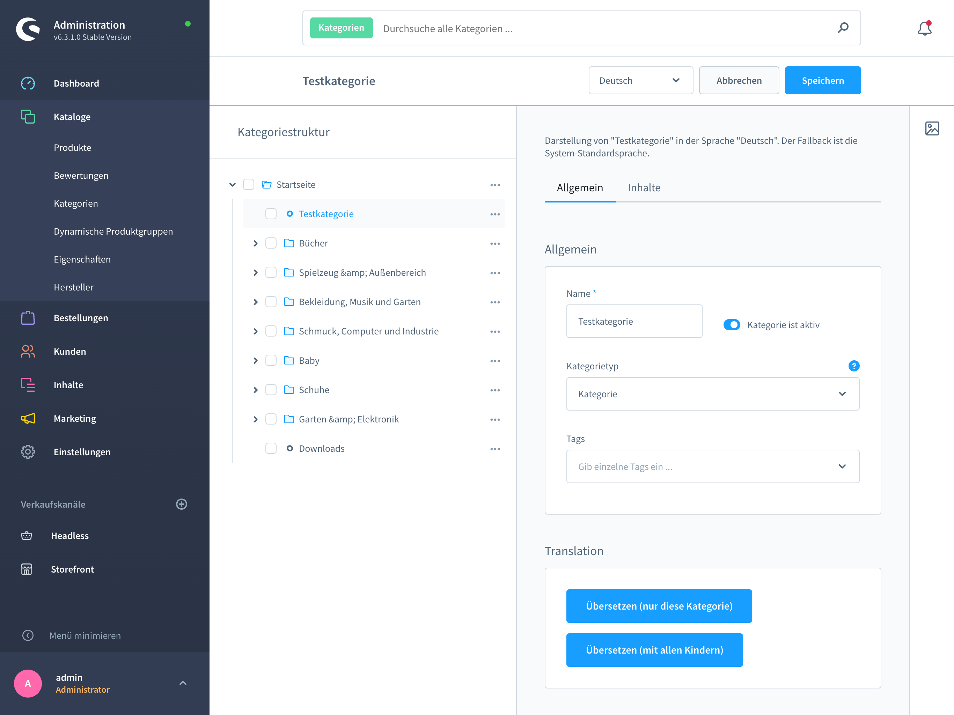Switch to the Inhalte tab

point(644,187)
